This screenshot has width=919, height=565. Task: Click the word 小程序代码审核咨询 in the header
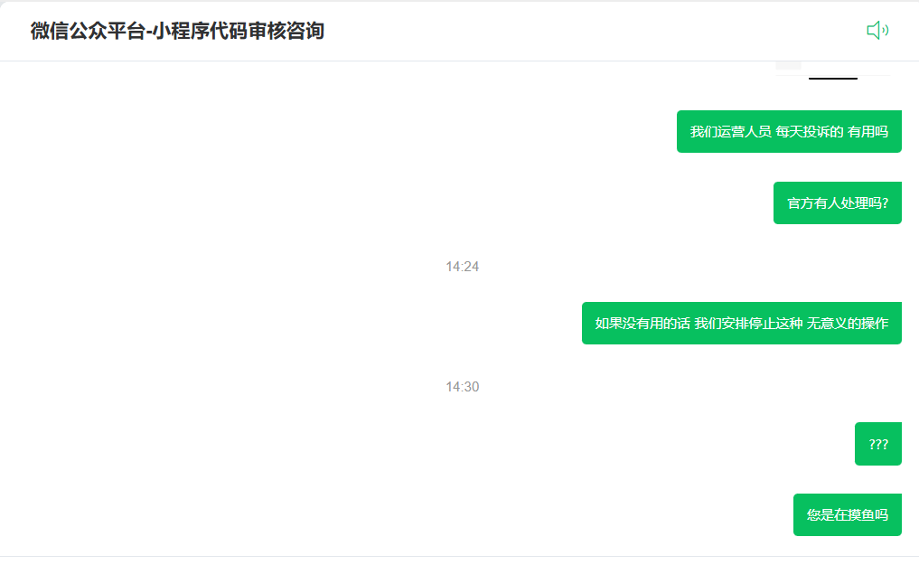[239, 31]
